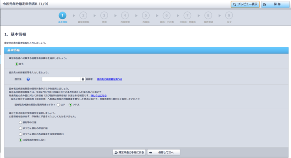Open step 2 circle in wizard
This screenshot has height=158, width=291.
(x=83, y=16)
